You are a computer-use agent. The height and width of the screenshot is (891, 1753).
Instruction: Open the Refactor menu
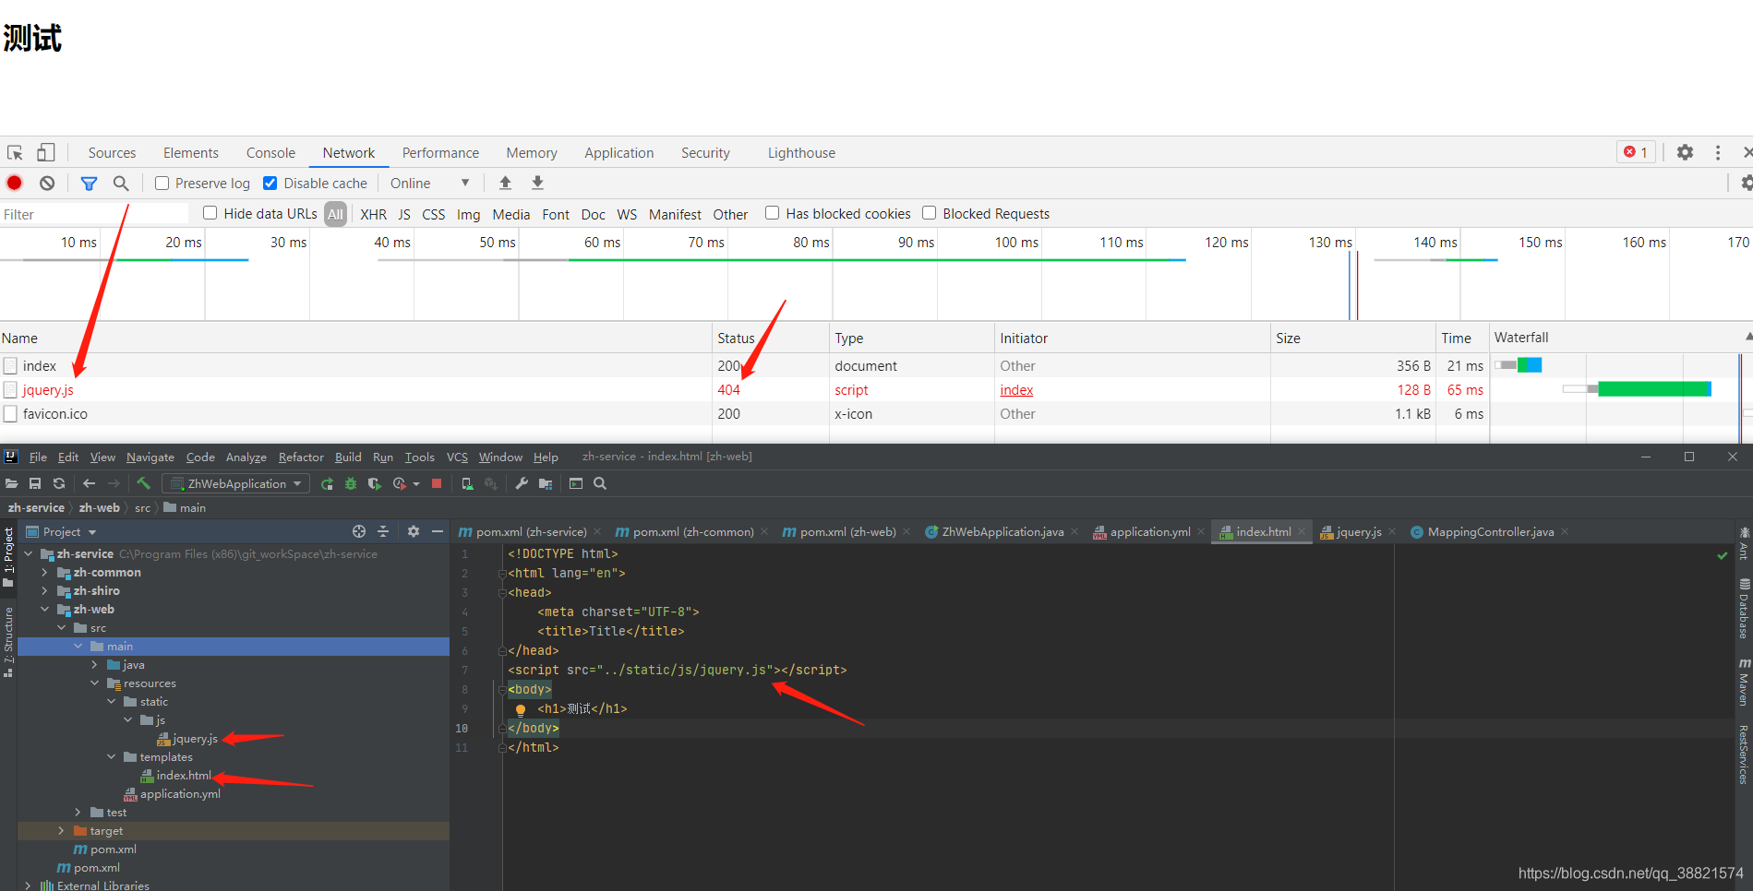point(301,457)
